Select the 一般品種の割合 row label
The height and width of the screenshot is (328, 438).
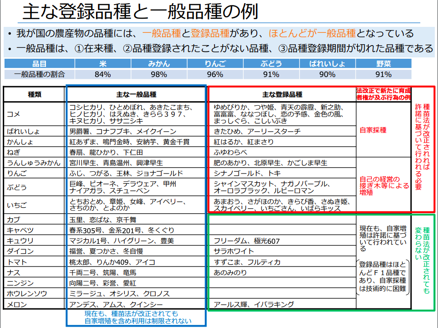click(39, 74)
